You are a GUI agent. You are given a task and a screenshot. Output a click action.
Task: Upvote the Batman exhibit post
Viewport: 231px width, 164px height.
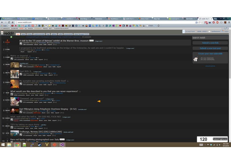7,40
